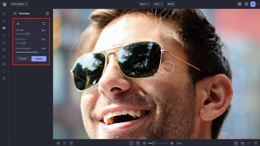Click the S user avatar
The width and height of the screenshot is (260, 146).
coord(253,4)
